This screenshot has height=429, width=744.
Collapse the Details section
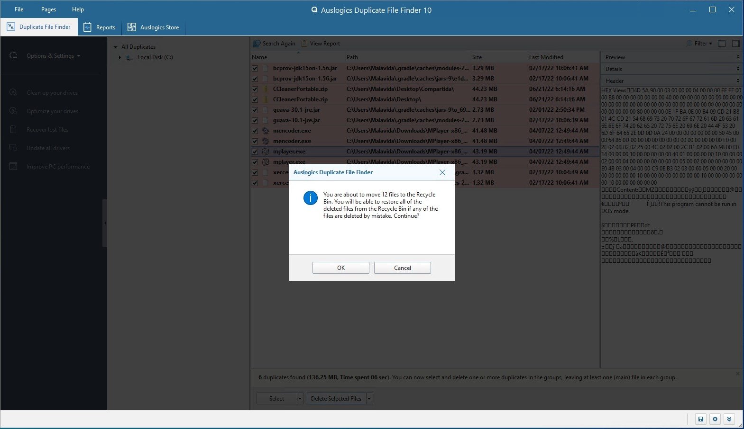tap(738, 69)
